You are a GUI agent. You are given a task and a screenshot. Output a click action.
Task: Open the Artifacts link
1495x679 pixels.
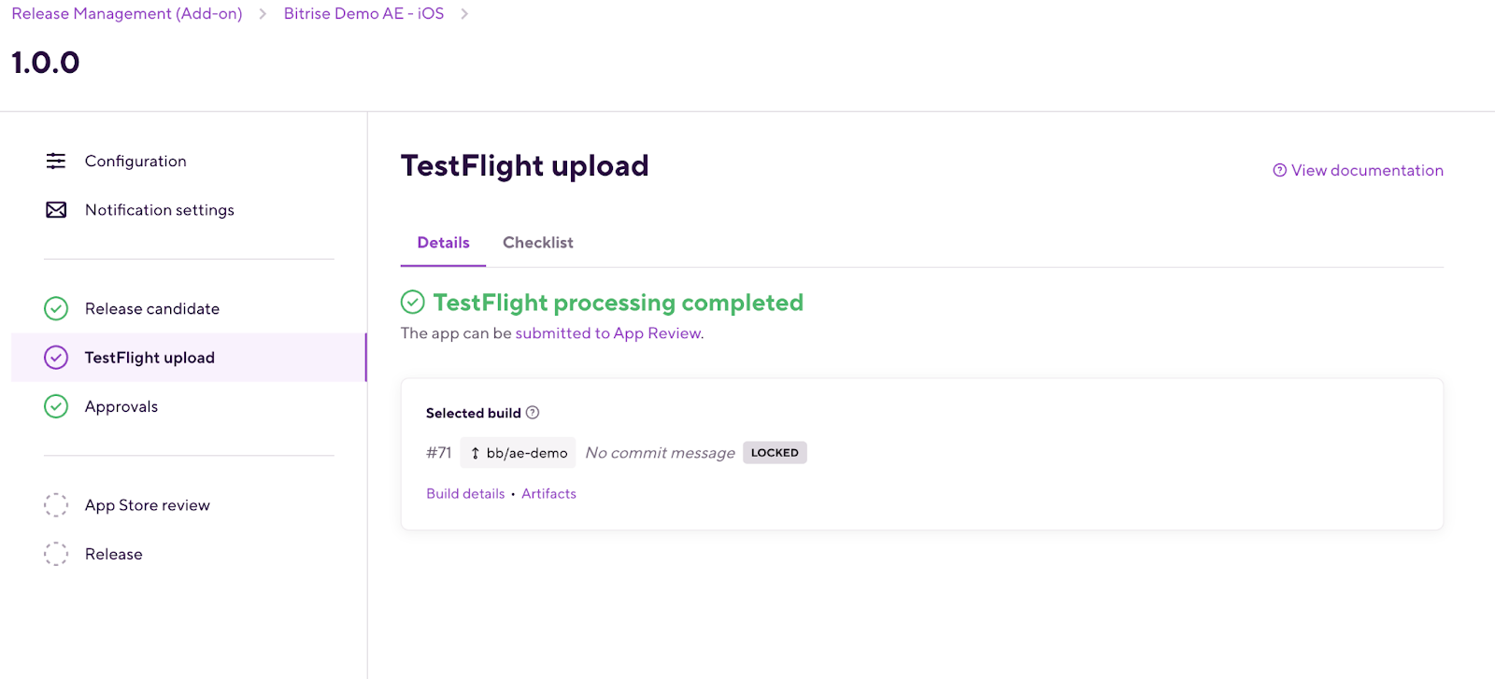click(x=548, y=494)
